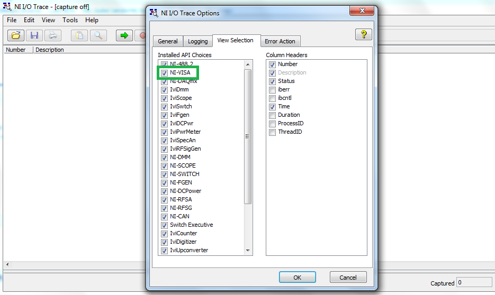Click the Cancel button
This screenshot has height=295, width=495.
pos(348,278)
